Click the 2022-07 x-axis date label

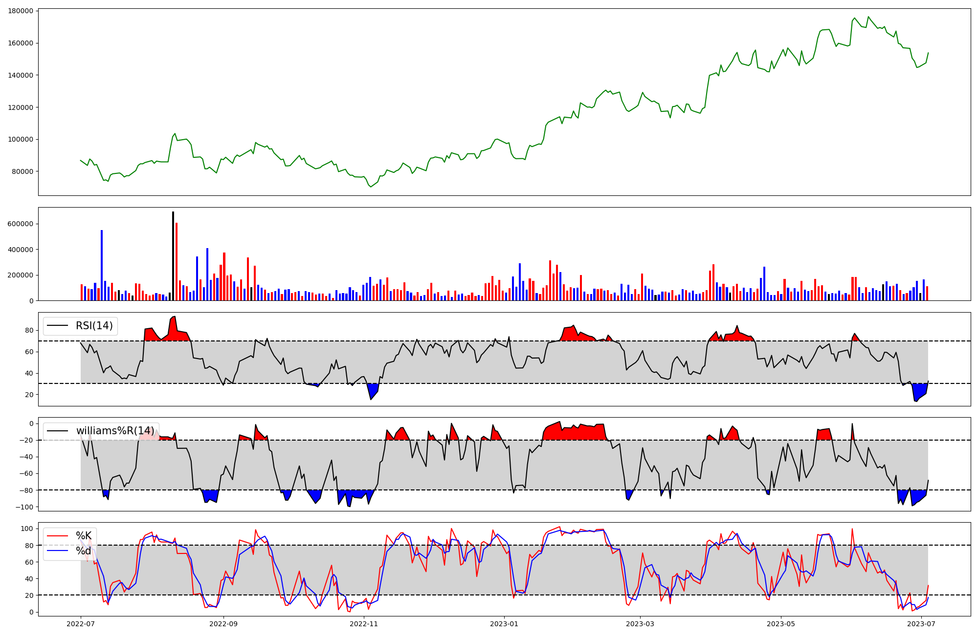point(81,624)
